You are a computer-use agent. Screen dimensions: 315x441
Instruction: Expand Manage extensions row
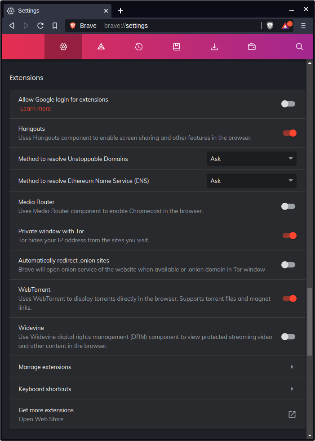(x=157, y=367)
